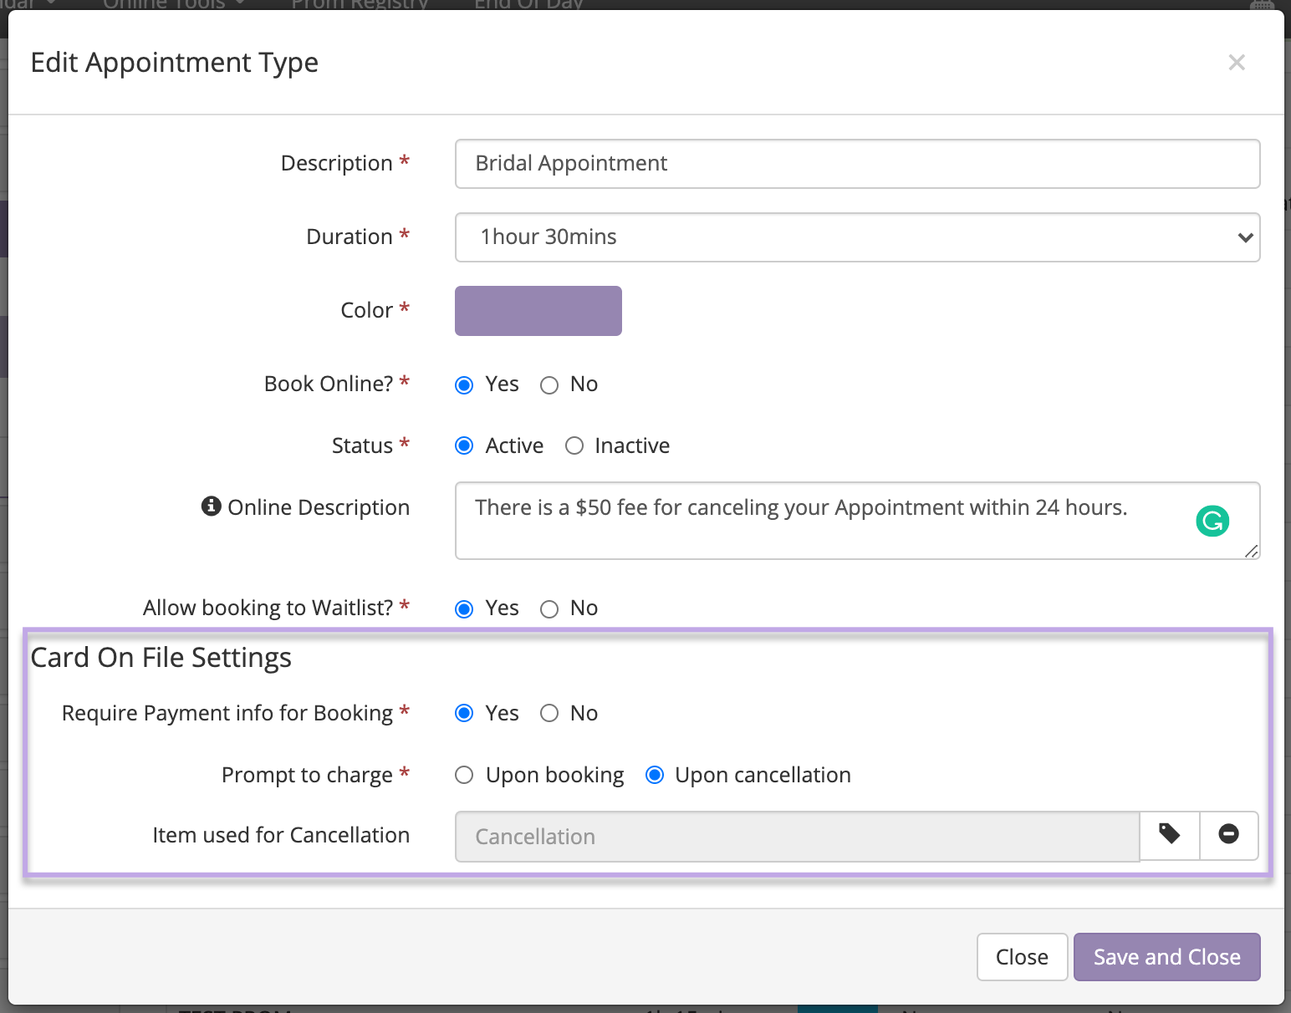Click the info icon next to Online Description
The width and height of the screenshot is (1291, 1013).
click(x=212, y=506)
